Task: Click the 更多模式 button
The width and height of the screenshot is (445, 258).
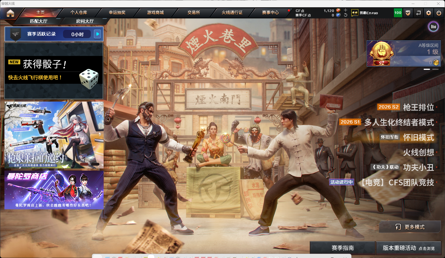Action: pyautogui.click(x=410, y=227)
